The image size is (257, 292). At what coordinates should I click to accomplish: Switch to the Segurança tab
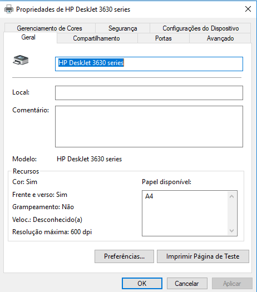123,28
